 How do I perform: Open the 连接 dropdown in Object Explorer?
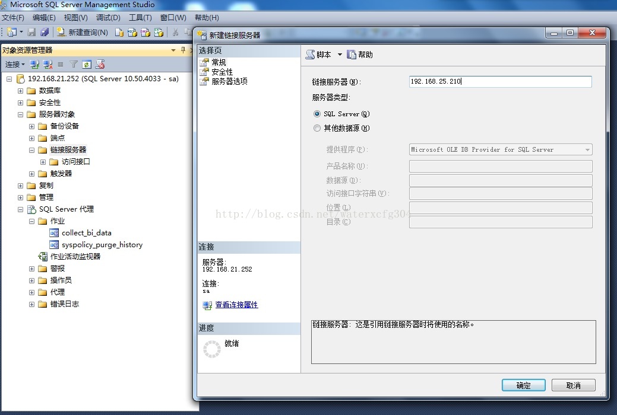tap(15, 64)
